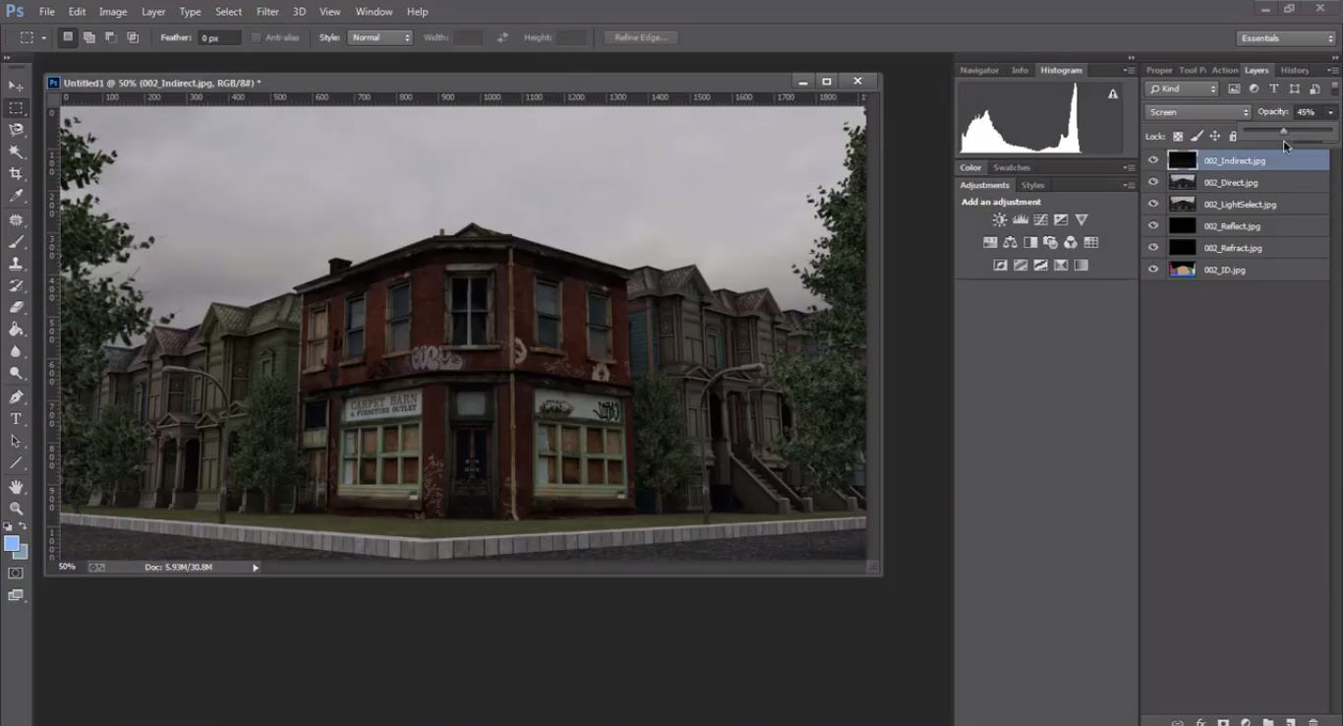Select the Clone Stamp tool

pyautogui.click(x=16, y=264)
